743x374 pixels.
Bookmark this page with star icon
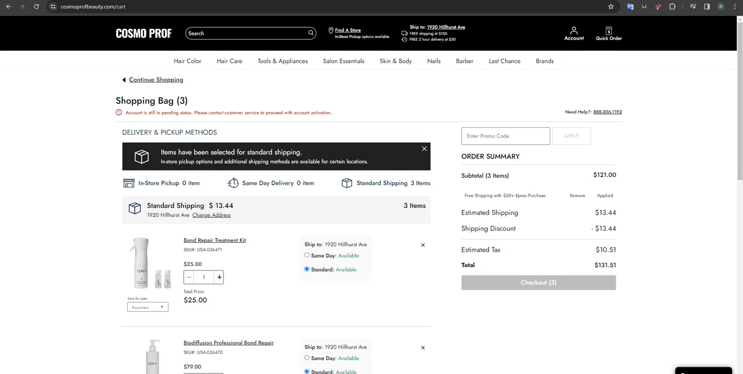[x=611, y=6]
